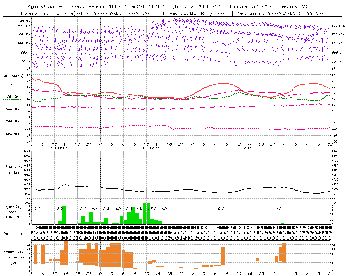Select the Td 2м dew point legend entry

point(13,96)
